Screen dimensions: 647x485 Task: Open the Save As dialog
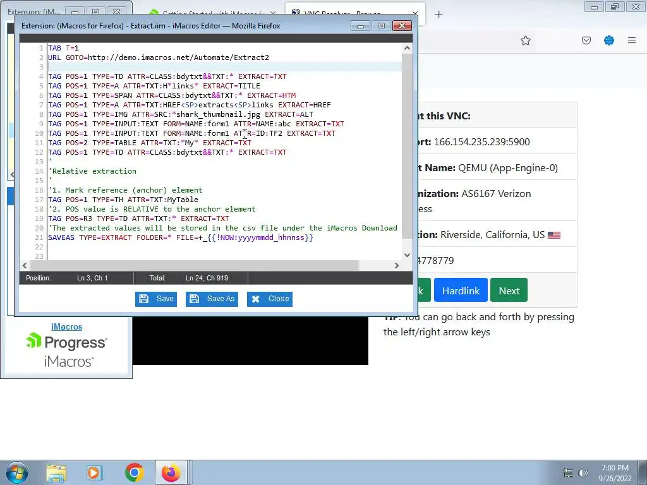coord(212,299)
